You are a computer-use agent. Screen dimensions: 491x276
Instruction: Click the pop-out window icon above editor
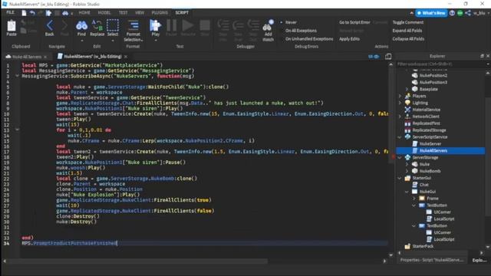[388, 56]
